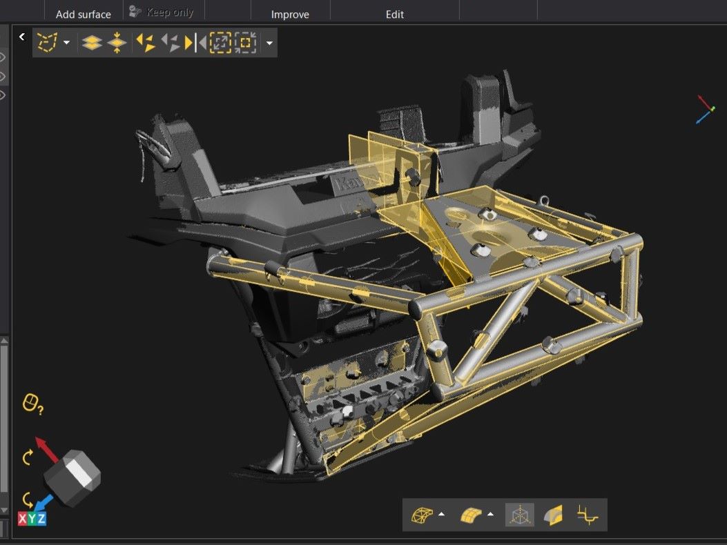This screenshot has height=545, width=727.
Task: Click the mouse controls help icon
Action: pyautogui.click(x=32, y=404)
